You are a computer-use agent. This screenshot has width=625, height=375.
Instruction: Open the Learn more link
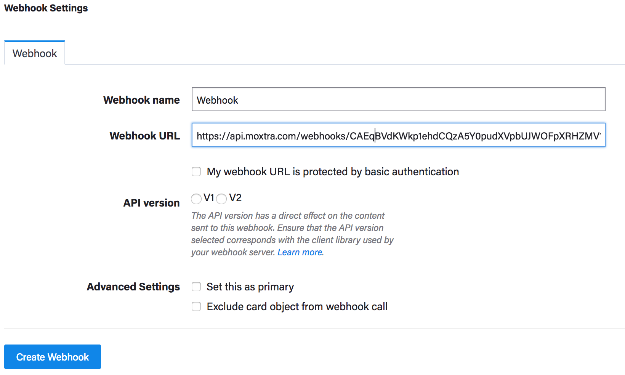coord(300,252)
